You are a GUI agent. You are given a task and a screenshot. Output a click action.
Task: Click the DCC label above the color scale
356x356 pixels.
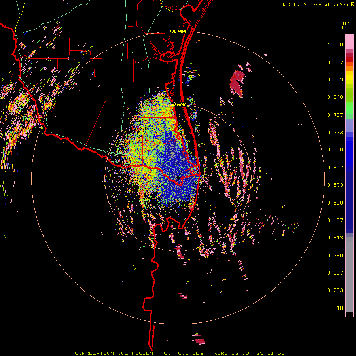click(x=348, y=24)
